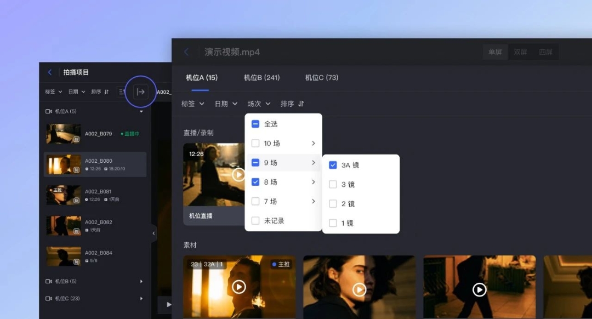
Task: Switch to the 机位C (73) tab
Action: tap(322, 78)
